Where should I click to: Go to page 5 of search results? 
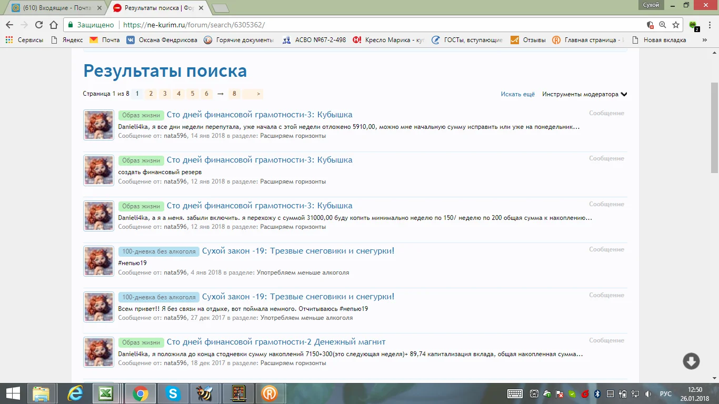point(193,94)
